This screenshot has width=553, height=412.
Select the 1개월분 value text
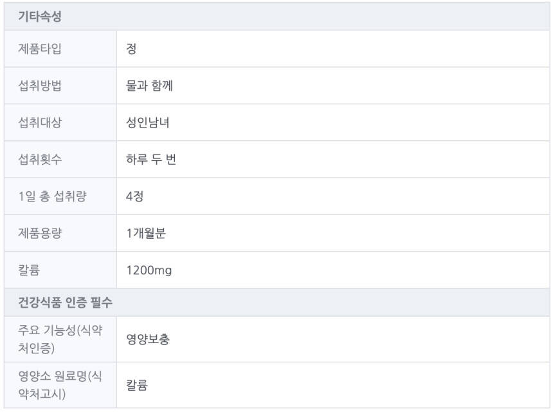pyautogui.click(x=146, y=233)
